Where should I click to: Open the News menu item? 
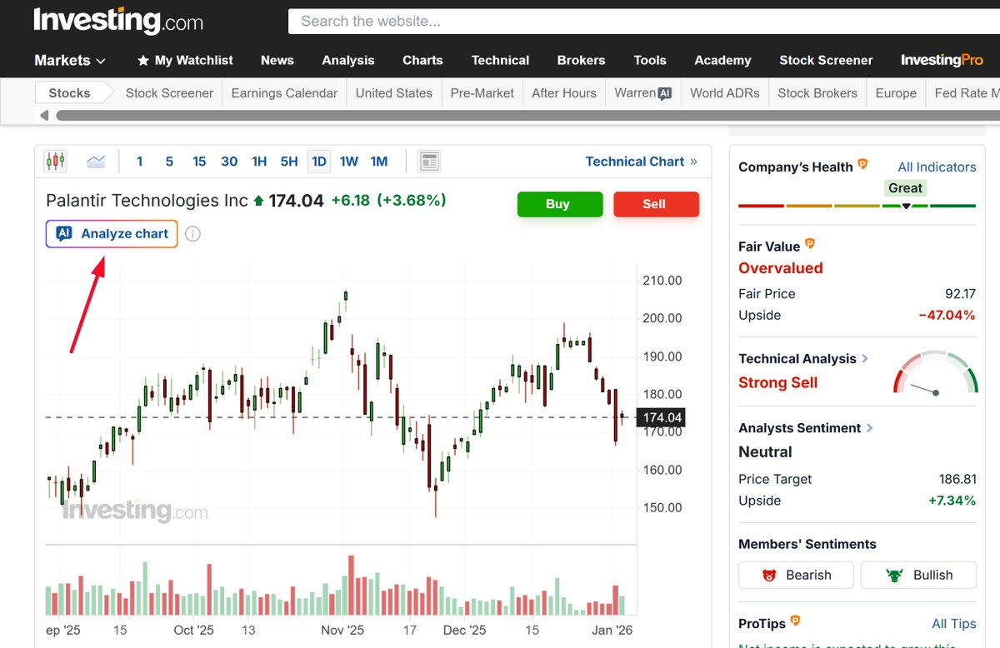[277, 60]
